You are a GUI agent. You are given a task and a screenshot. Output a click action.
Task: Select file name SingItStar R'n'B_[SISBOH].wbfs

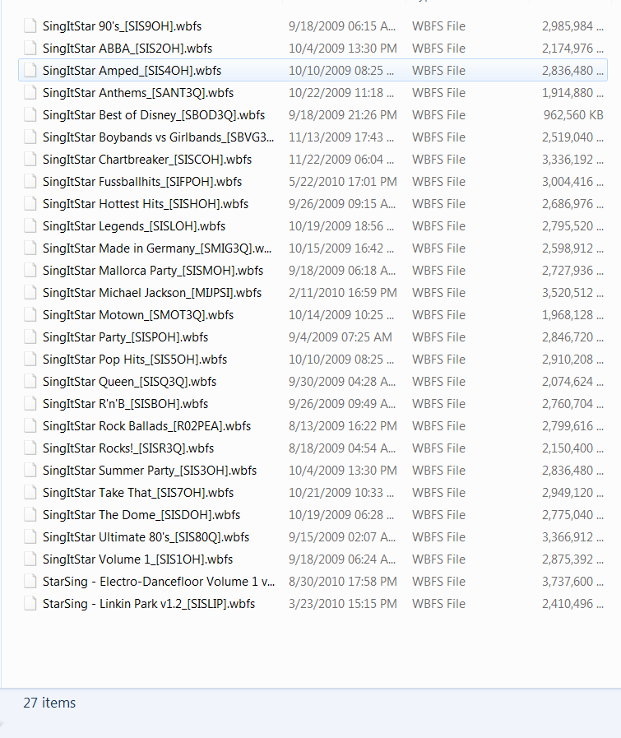click(125, 404)
